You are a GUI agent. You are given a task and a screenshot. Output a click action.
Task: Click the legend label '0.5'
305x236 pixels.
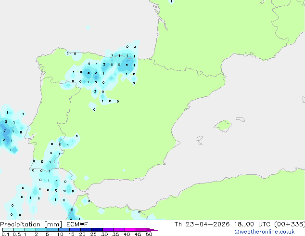click(17, 234)
